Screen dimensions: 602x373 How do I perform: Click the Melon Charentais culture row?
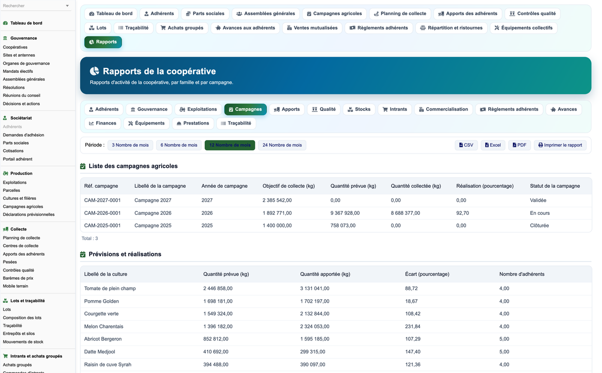click(336, 326)
